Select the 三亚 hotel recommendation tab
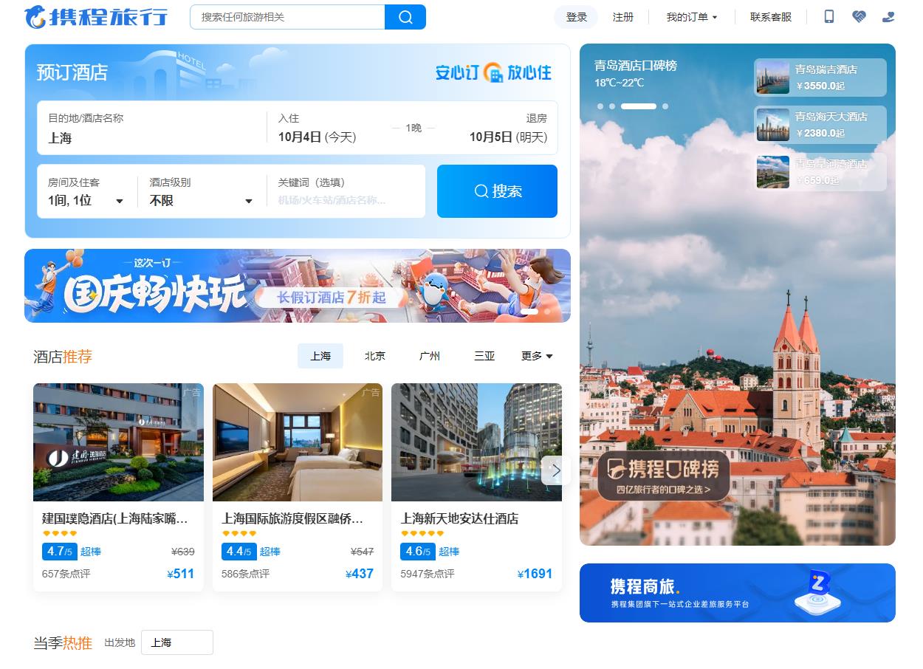This screenshot has height=669, width=923. tap(484, 356)
